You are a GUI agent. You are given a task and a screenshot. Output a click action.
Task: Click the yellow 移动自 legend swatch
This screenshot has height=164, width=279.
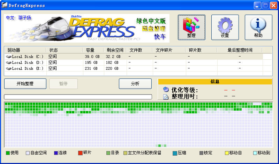pos(226,153)
